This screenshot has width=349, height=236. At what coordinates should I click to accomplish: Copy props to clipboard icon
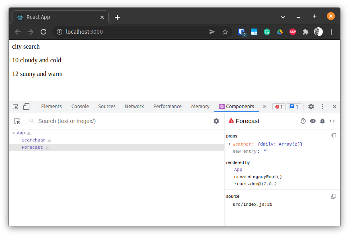(333, 136)
